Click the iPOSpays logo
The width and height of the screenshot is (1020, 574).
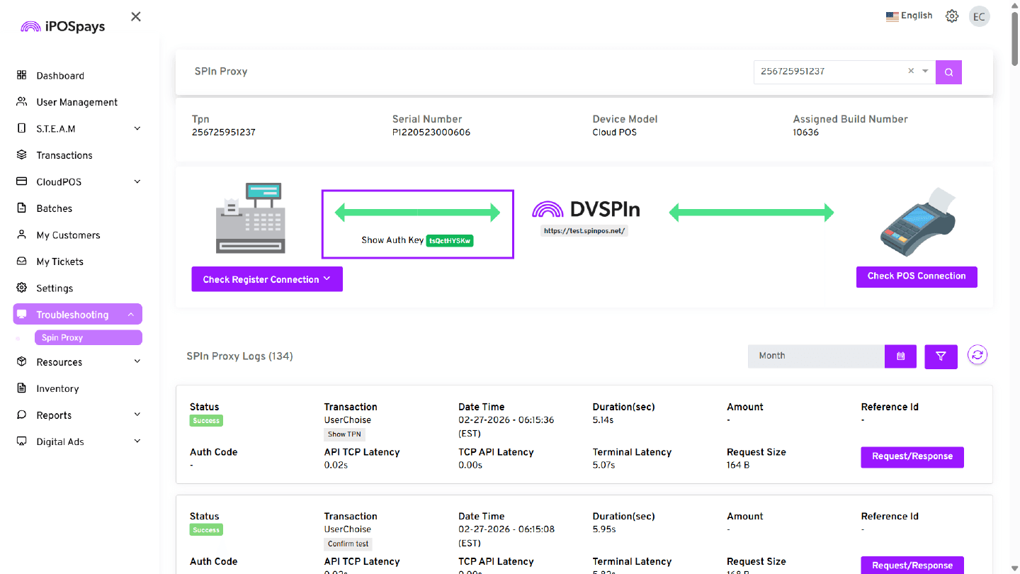pyautogui.click(x=62, y=27)
